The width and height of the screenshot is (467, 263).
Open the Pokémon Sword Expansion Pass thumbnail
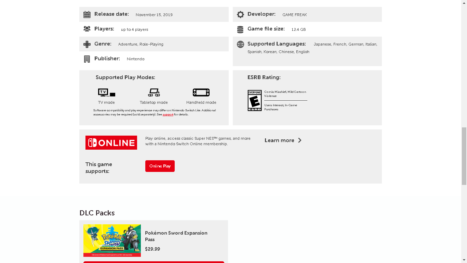click(112, 240)
